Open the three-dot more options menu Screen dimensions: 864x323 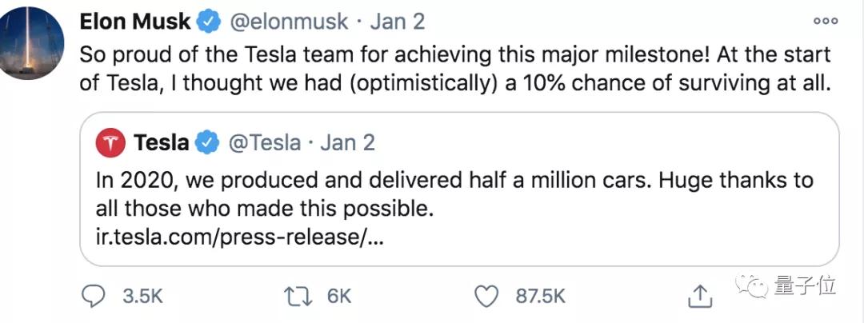coord(825,22)
